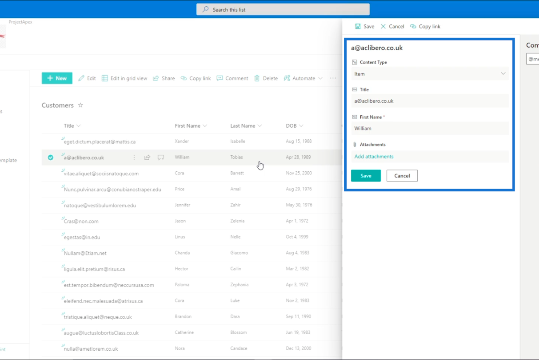Open the DOB column header menu
The image size is (539, 360).
[295, 126]
